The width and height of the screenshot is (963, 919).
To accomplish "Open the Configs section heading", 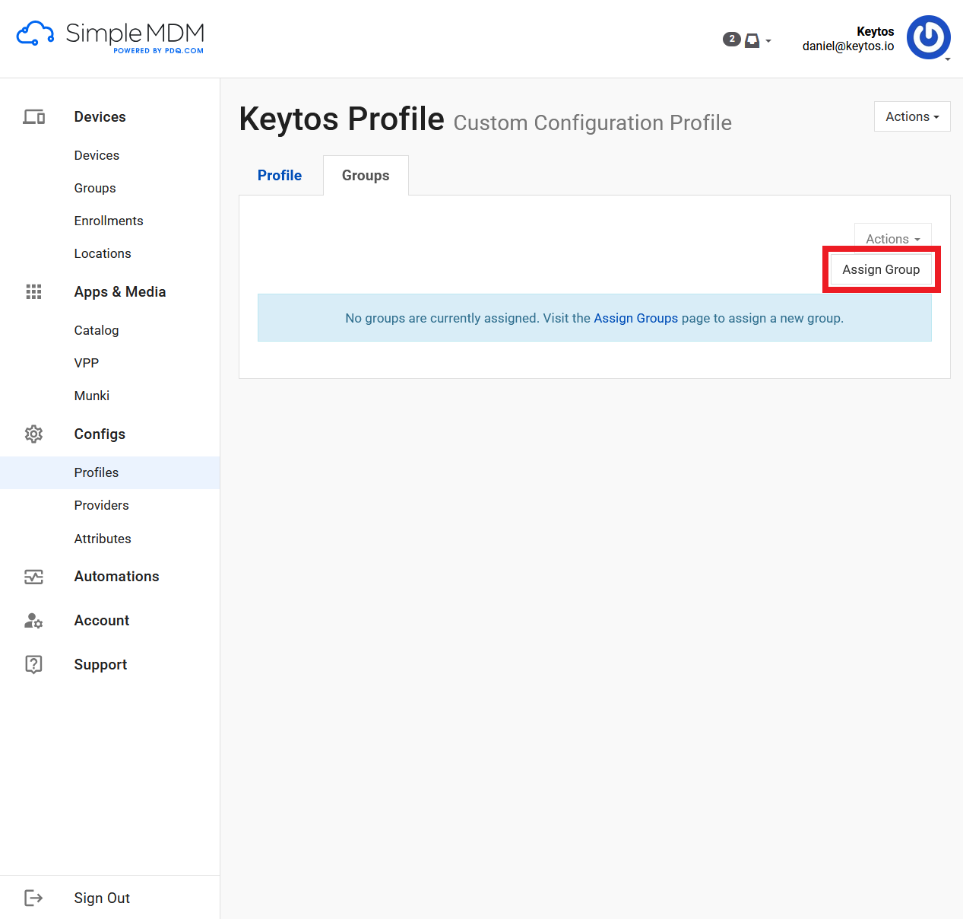I will pos(100,434).
